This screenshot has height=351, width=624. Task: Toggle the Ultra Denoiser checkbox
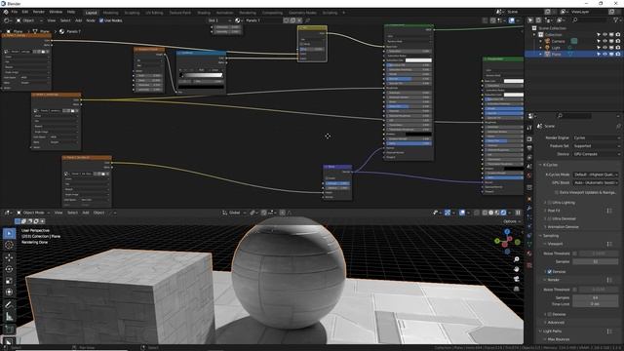coord(550,218)
